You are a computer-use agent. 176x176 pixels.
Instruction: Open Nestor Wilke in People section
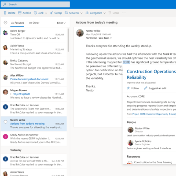point(142,128)
